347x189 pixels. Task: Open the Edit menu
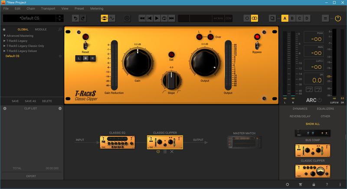point(17,8)
